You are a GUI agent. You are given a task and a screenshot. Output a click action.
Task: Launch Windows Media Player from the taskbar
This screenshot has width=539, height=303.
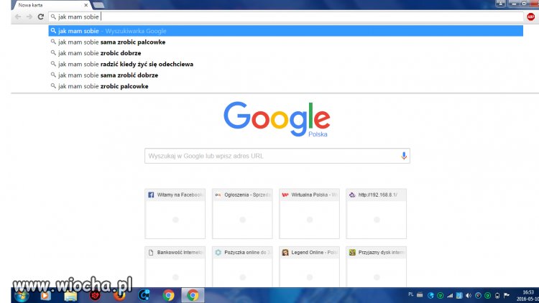pos(45,295)
